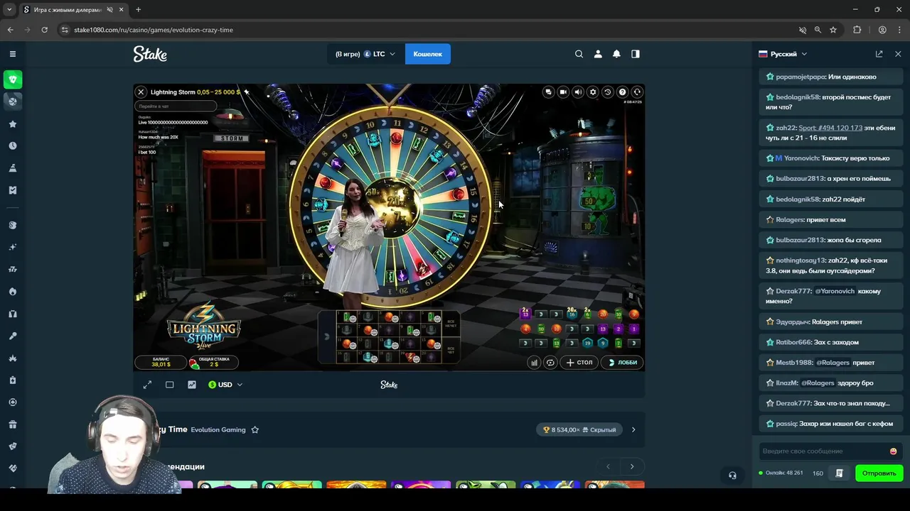Open the browser tab search dropdown
Image resolution: width=910 pixels, height=511 pixels.
pyautogui.click(x=9, y=10)
